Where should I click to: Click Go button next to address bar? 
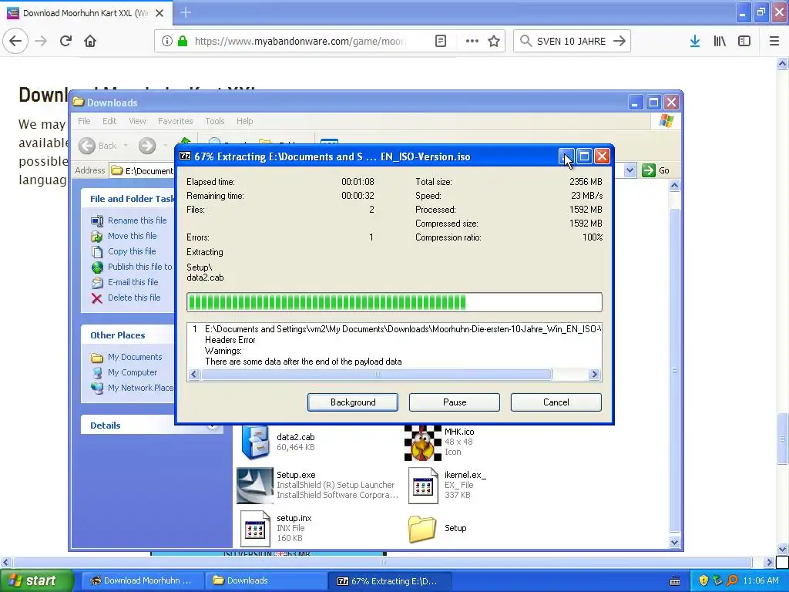point(656,170)
